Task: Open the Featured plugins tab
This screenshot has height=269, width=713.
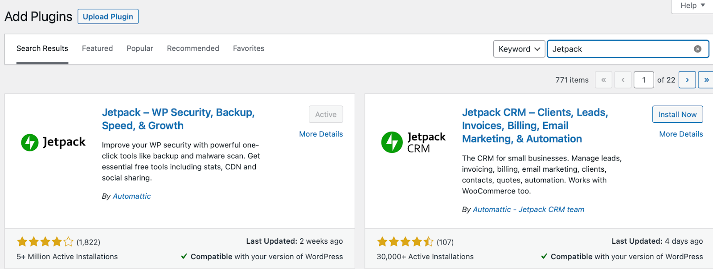Action: [97, 48]
